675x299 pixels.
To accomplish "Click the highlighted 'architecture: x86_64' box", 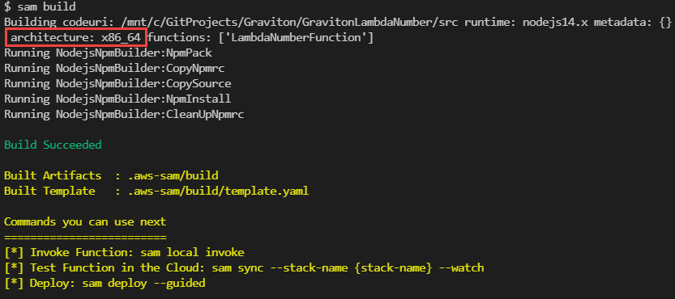I will [x=76, y=38].
